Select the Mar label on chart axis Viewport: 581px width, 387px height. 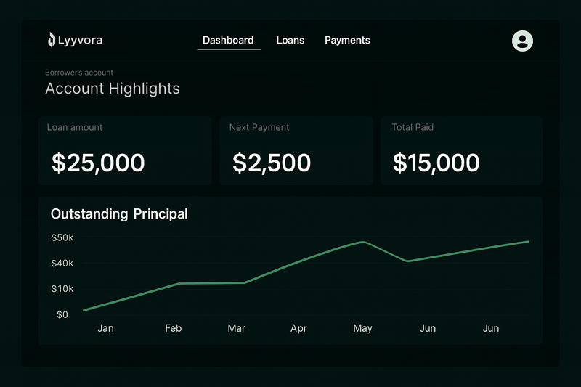coord(236,328)
